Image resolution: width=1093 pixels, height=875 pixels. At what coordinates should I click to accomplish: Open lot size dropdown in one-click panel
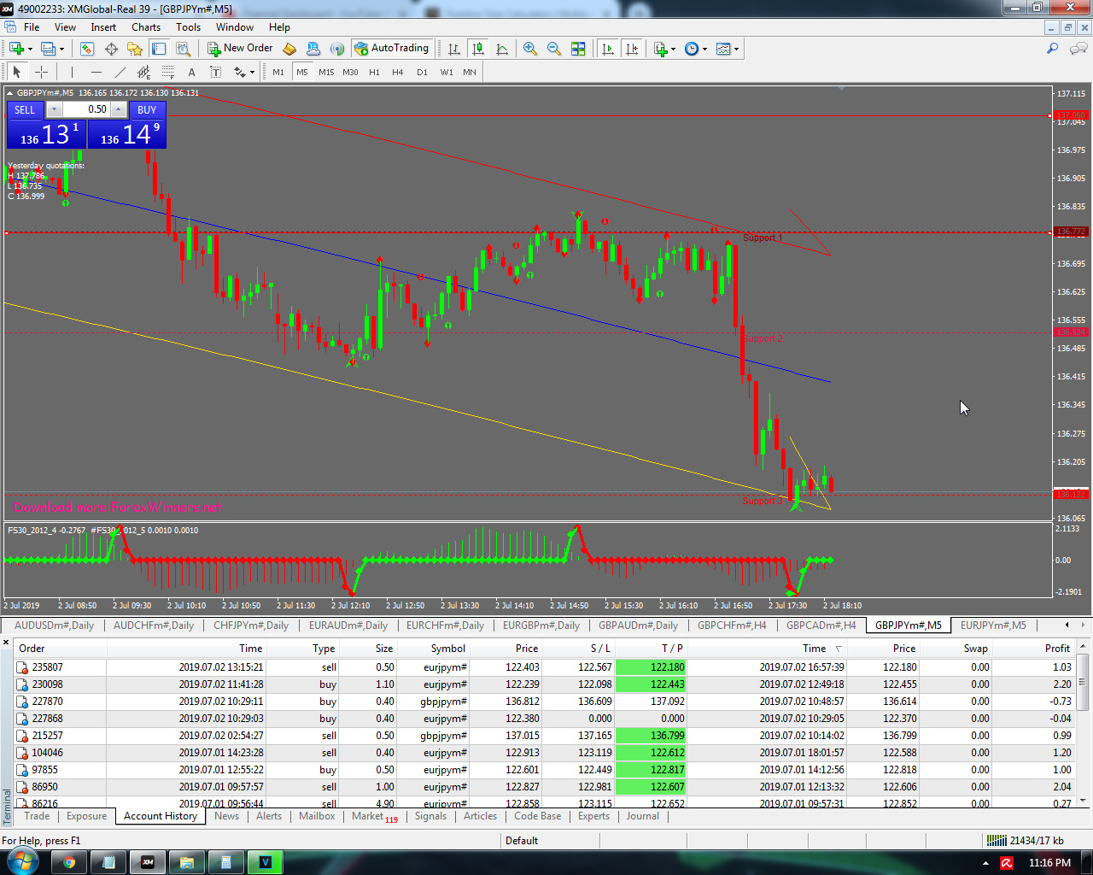pyautogui.click(x=54, y=109)
